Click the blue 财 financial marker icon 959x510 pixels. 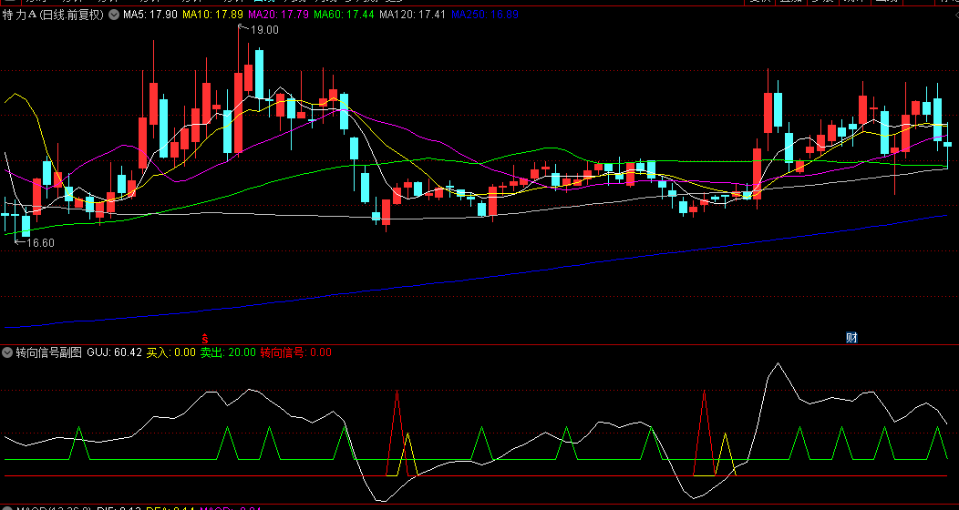point(851,337)
